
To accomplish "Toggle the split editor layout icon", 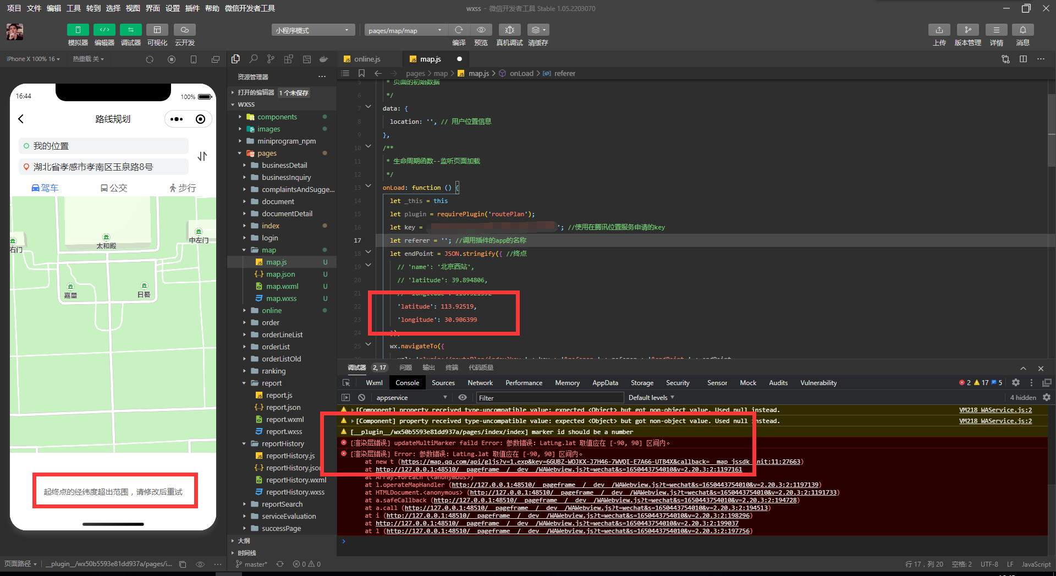I will (x=1023, y=59).
